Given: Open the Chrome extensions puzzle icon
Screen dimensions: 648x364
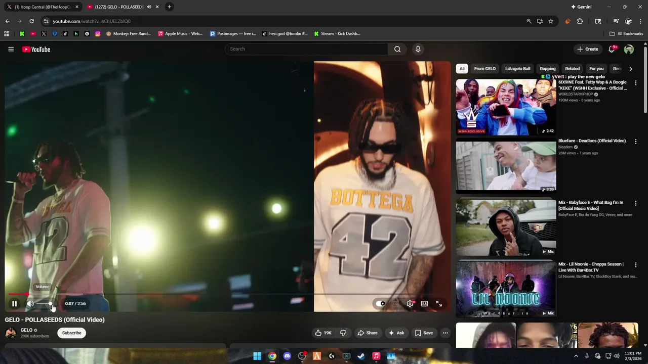Looking at the screenshot, I should (580, 21).
